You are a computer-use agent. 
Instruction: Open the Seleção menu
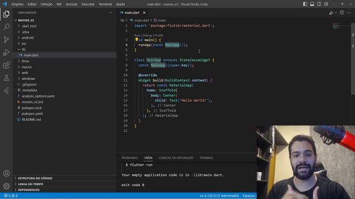[47, 4]
